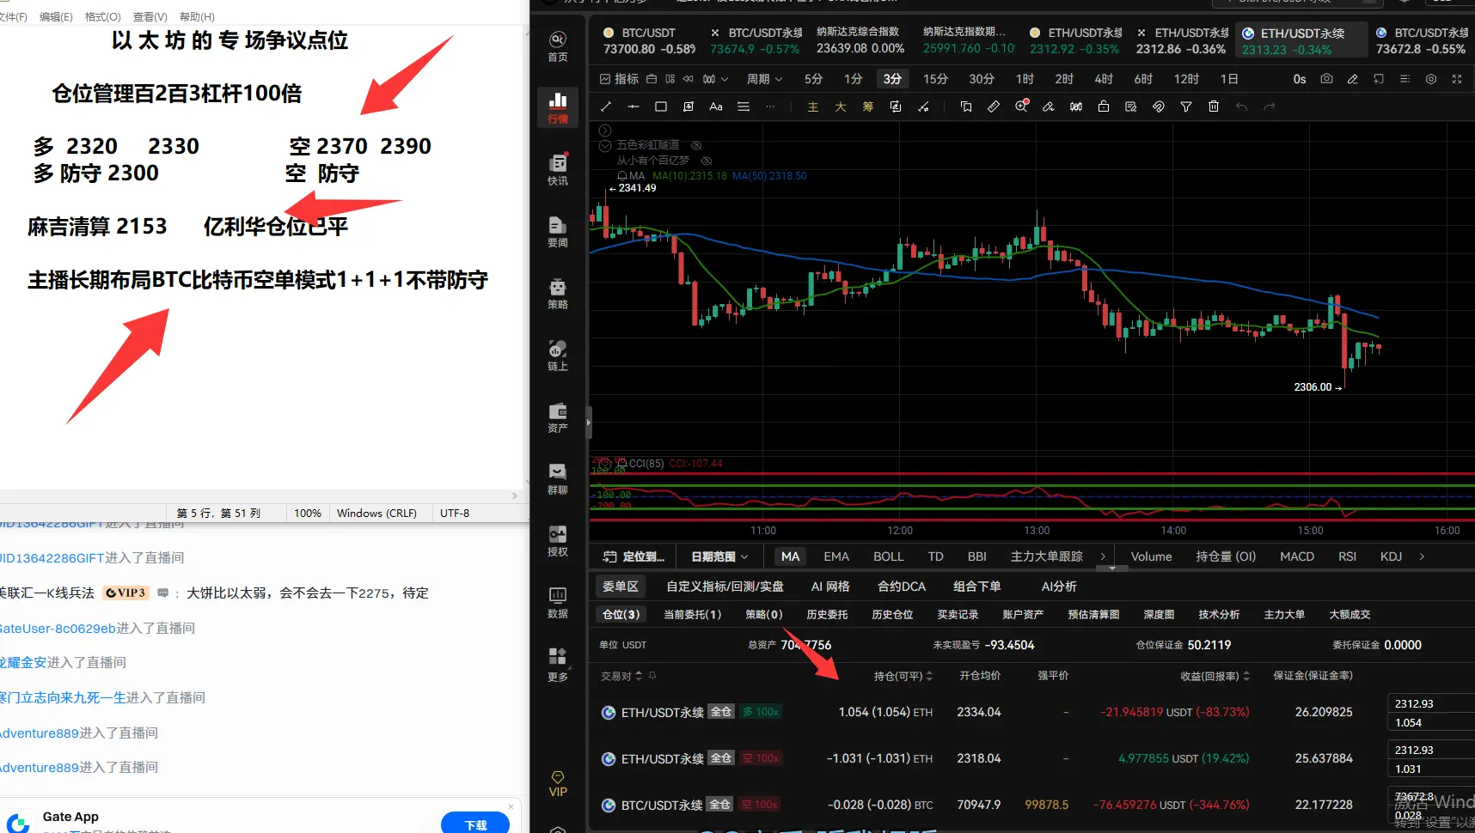Sort by 持仓(可平) column

point(903,676)
